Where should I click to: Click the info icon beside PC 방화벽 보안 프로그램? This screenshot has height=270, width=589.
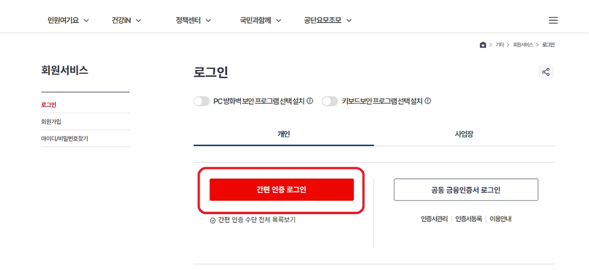(310, 101)
